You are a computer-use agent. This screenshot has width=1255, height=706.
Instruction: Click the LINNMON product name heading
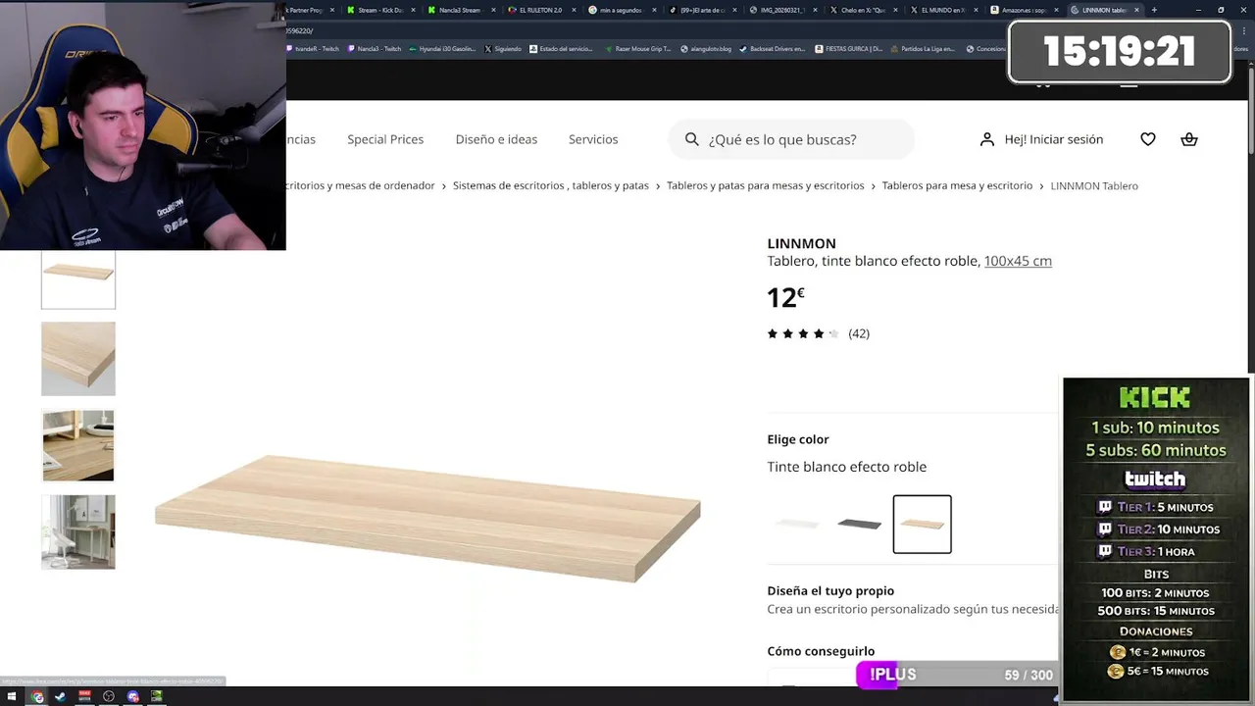pos(801,243)
